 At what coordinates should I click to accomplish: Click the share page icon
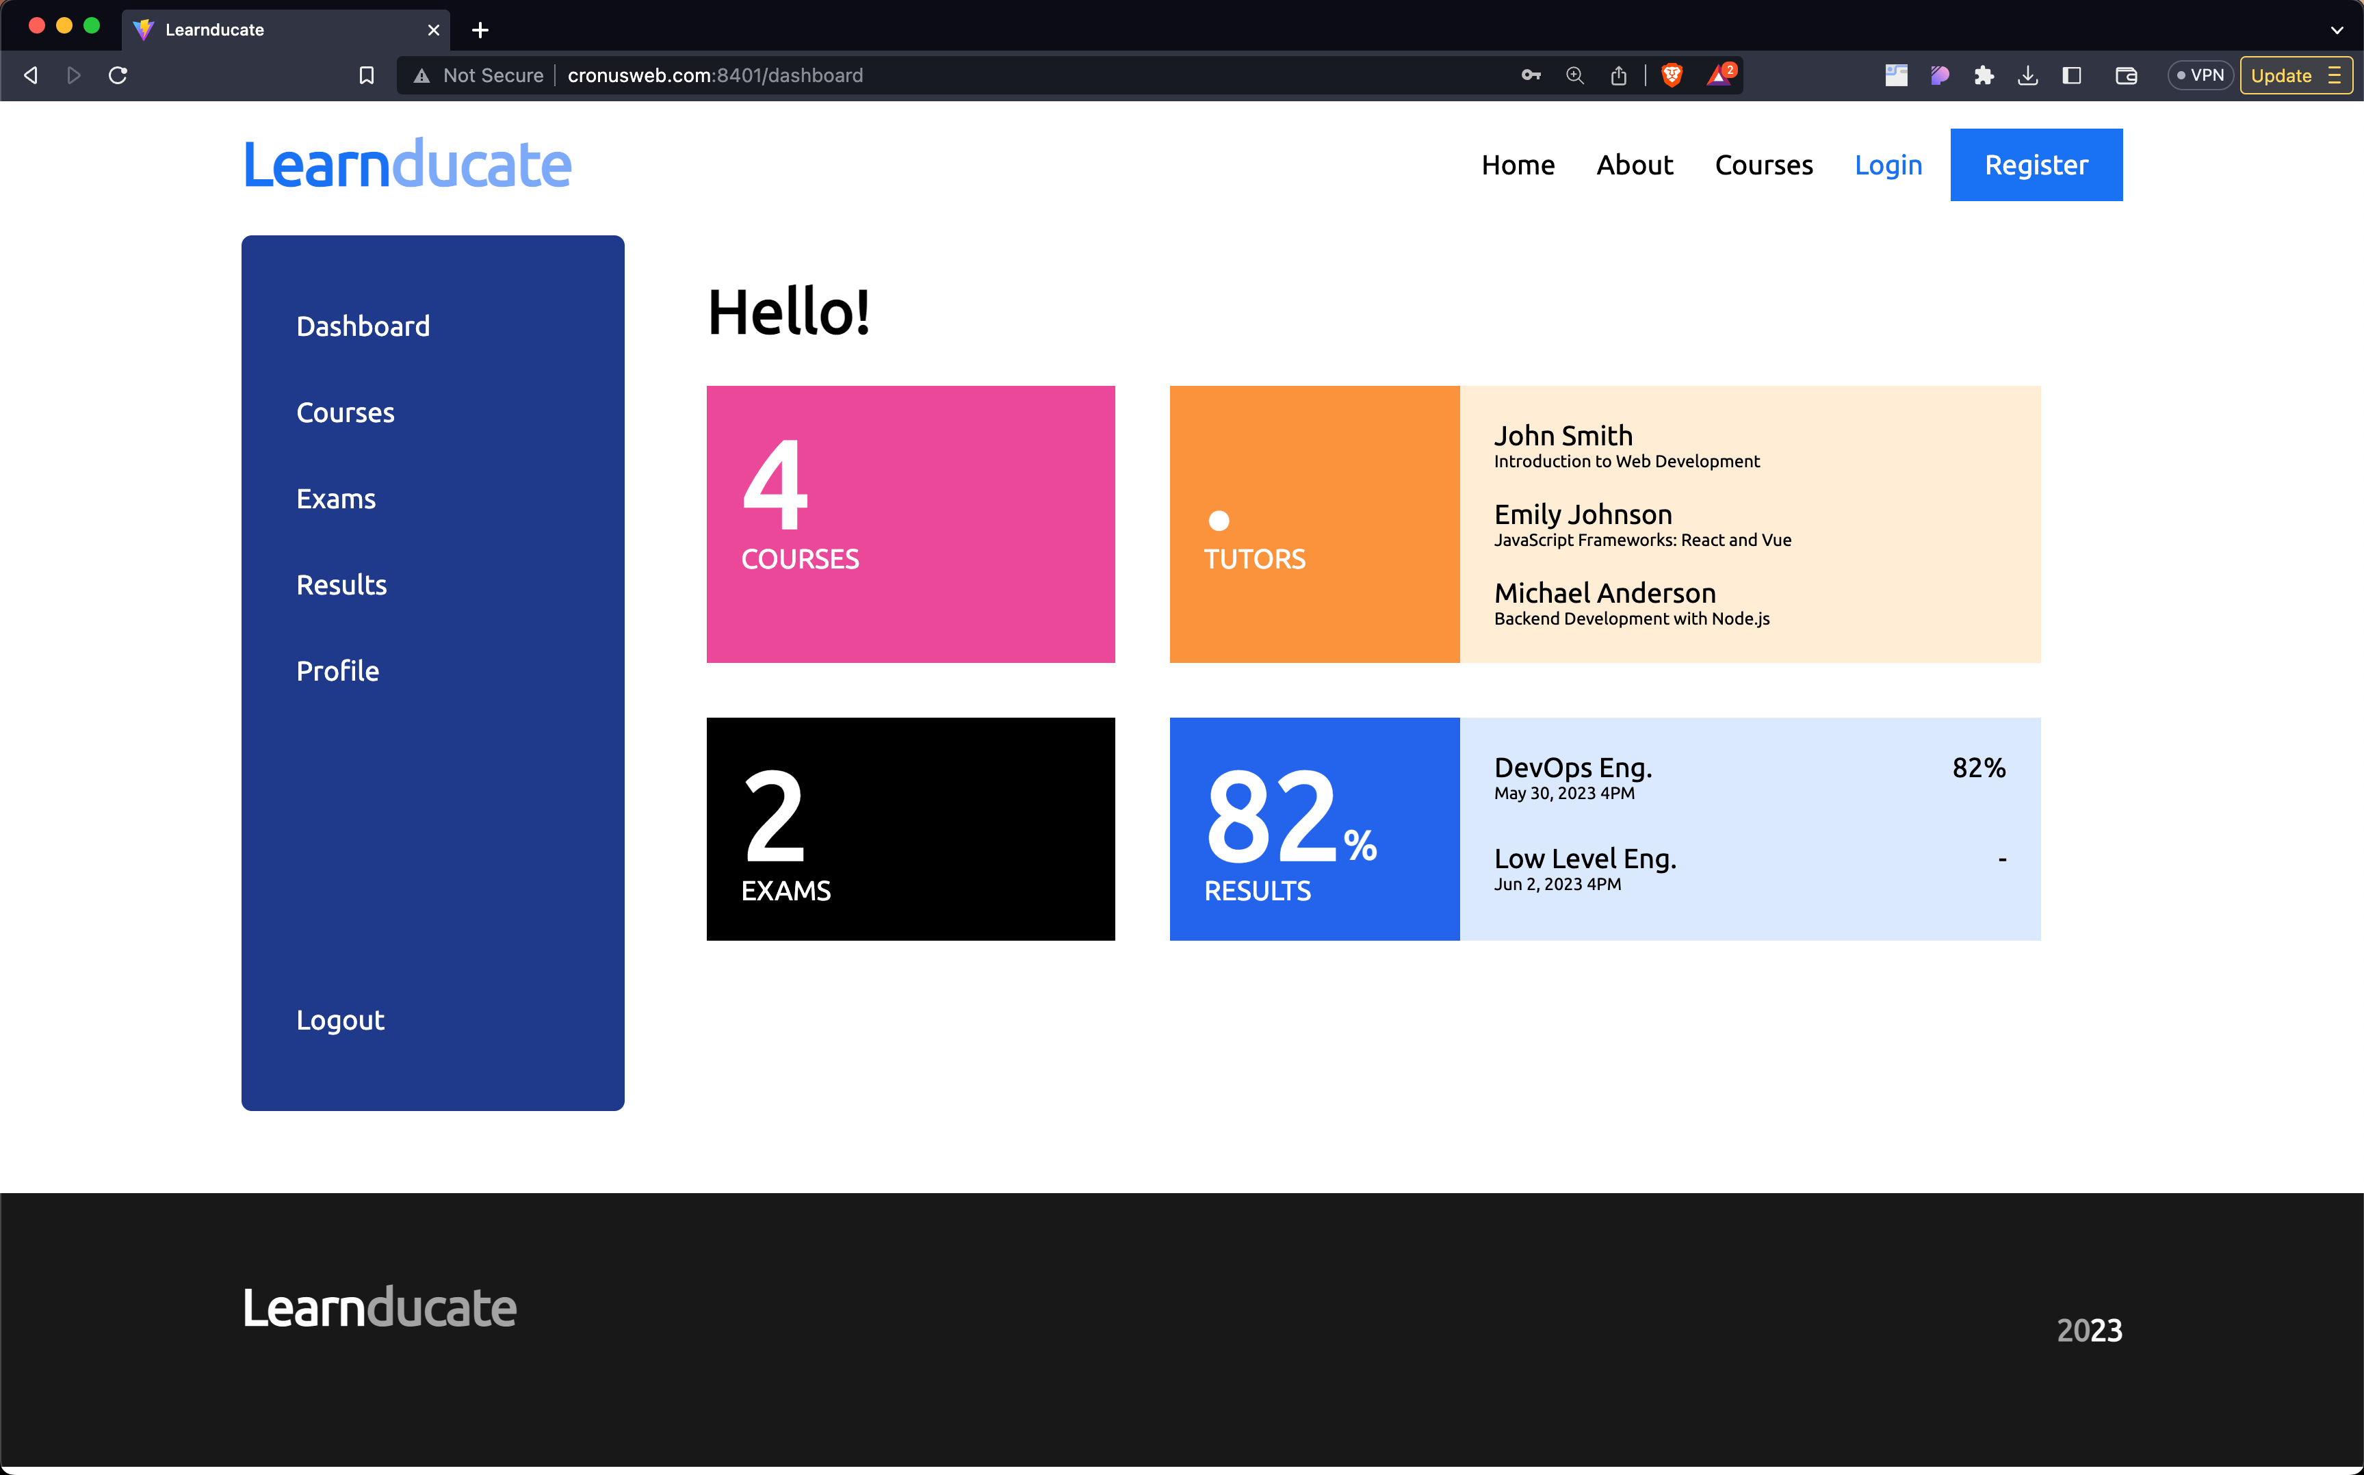tap(1619, 75)
